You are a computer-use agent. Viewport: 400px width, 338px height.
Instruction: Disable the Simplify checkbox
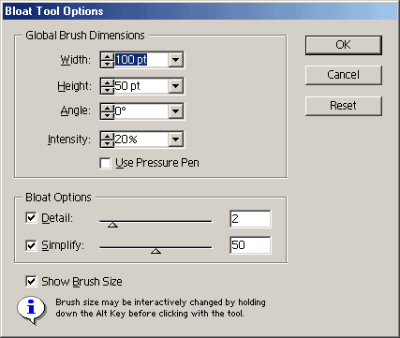[x=31, y=245]
